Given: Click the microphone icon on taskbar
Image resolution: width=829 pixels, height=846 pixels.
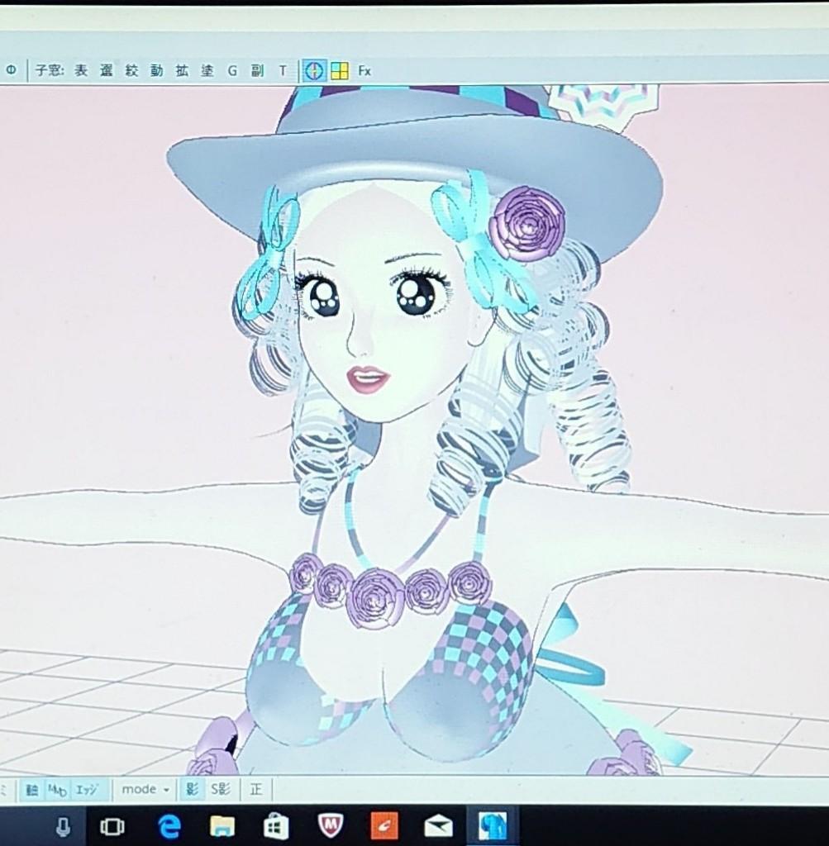Looking at the screenshot, I should pyautogui.click(x=63, y=825).
